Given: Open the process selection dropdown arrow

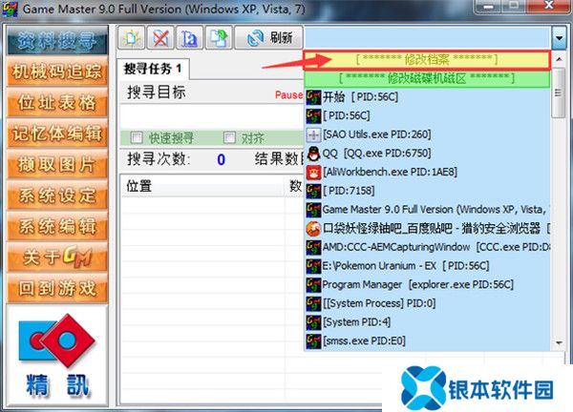Looking at the screenshot, I should tap(559, 37).
